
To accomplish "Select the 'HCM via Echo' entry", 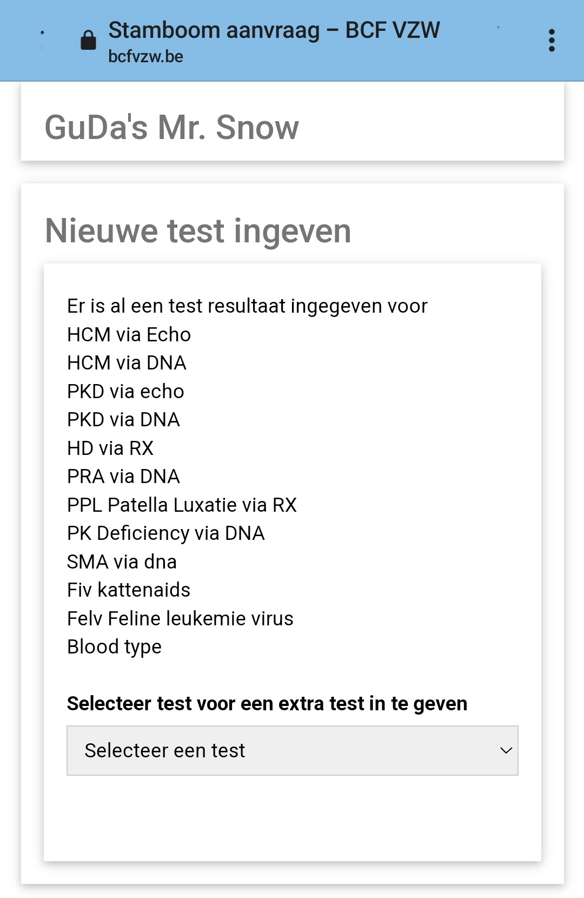I will click(129, 335).
